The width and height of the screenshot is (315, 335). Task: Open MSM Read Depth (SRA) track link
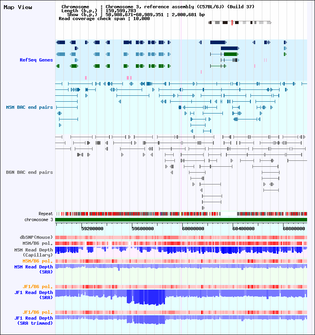(33, 270)
